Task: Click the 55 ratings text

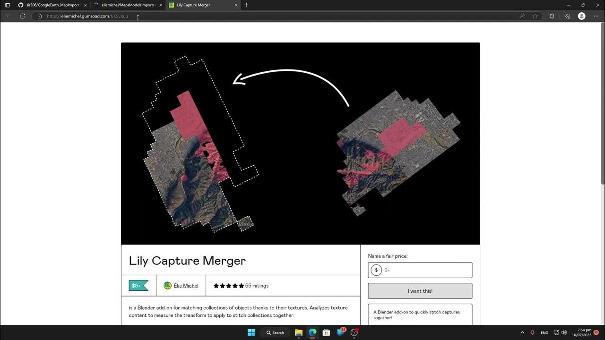Action: 257,286
